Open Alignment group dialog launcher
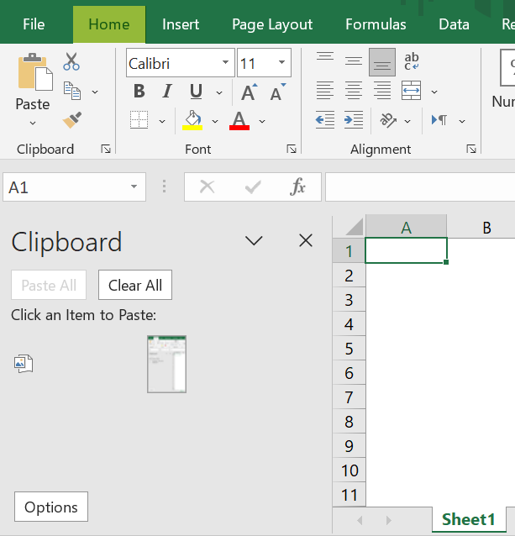Image resolution: width=515 pixels, height=536 pixels. 471,149
